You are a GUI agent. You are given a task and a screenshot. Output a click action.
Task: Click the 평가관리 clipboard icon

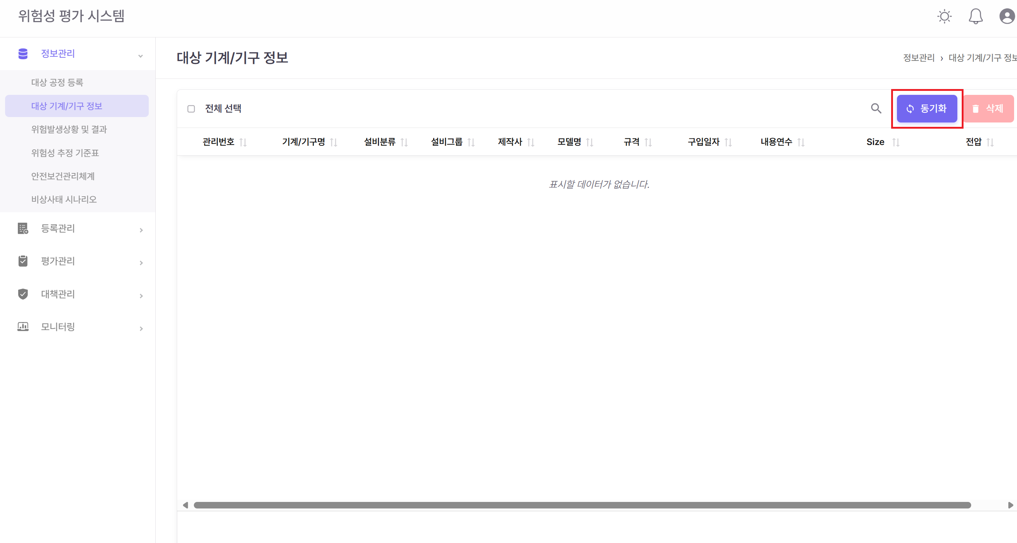23,261
